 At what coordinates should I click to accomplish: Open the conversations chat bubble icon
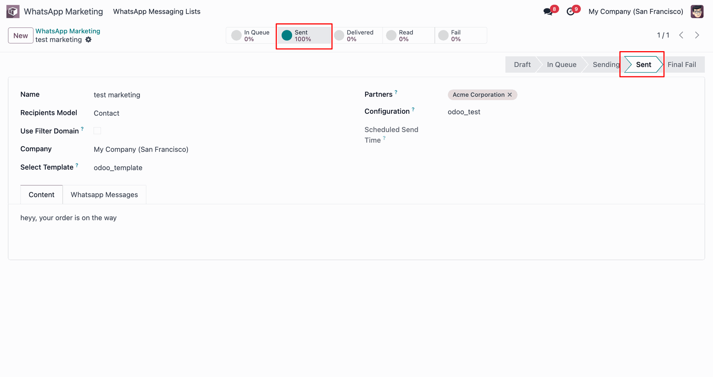[548, 11]
